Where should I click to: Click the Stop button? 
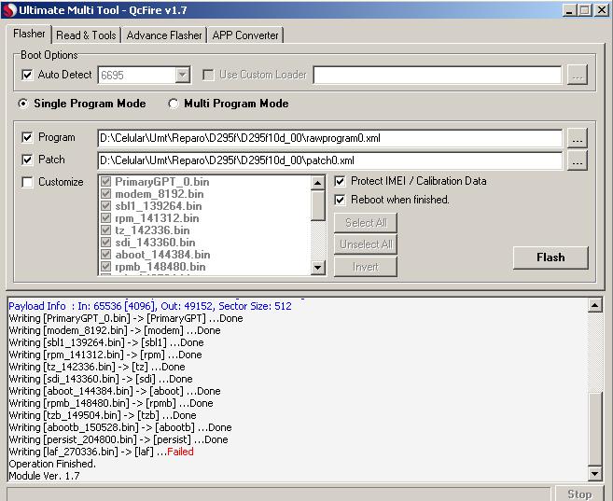579,494
